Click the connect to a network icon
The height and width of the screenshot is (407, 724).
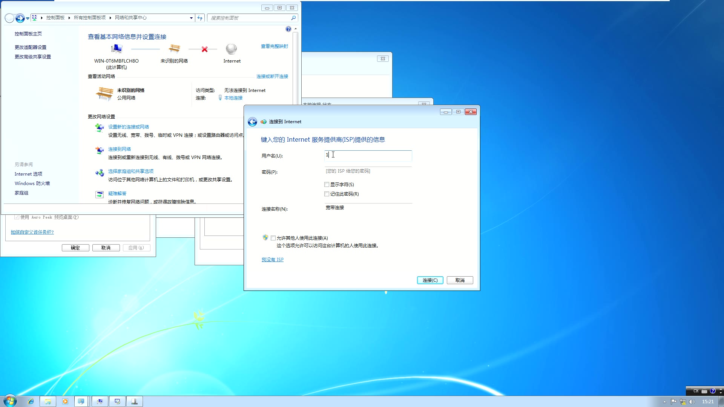click(100, 150)
